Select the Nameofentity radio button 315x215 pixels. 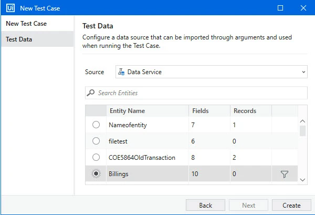[96, 125]
